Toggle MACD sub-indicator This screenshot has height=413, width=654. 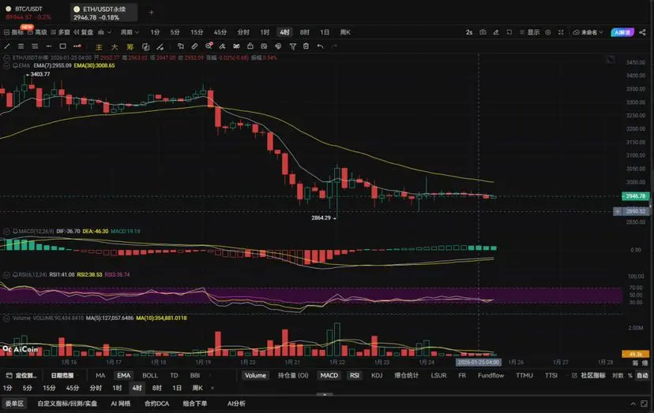click(329, 375)
